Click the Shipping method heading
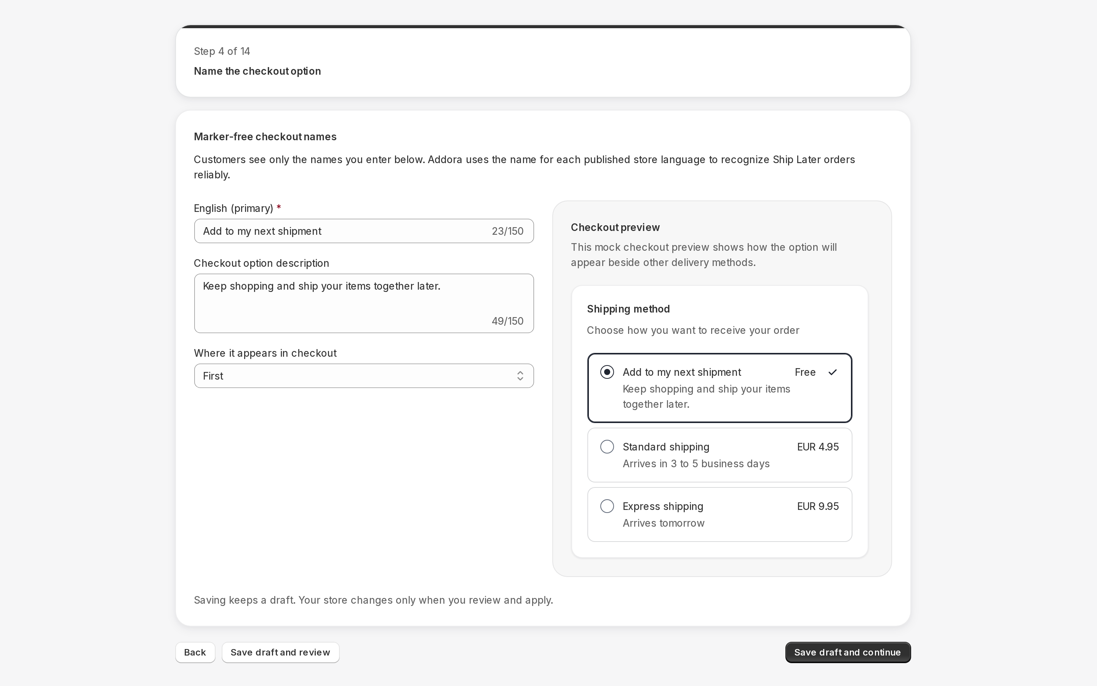Image resolution: width=1097 pixels, height=686 pixels. click(x=628, y=309)
